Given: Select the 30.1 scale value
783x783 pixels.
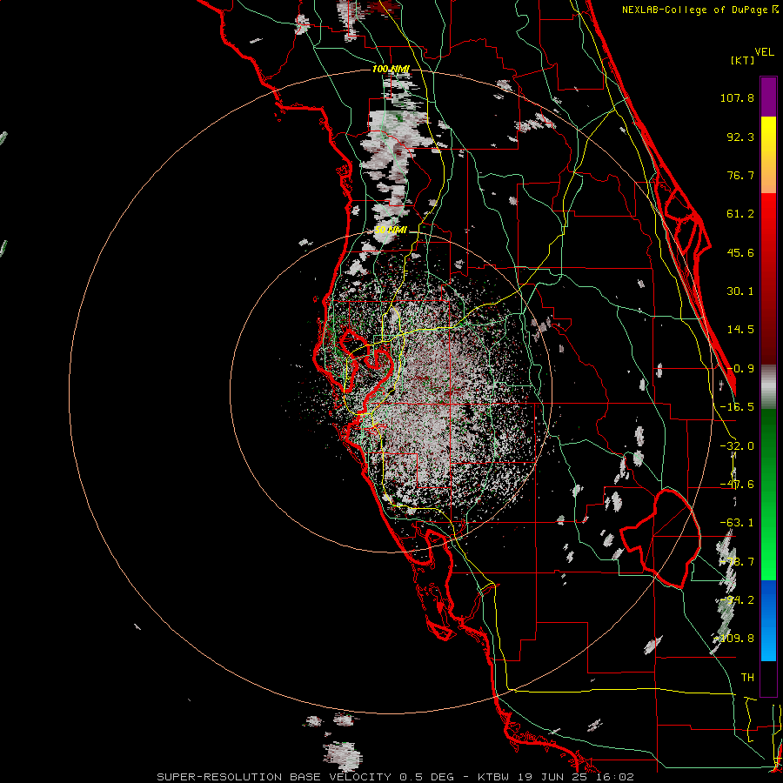Looking at the screenshot, I should click(740, 291).
